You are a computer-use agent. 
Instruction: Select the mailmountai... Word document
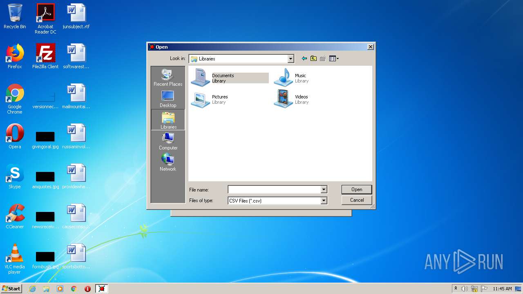click(76, 96)
